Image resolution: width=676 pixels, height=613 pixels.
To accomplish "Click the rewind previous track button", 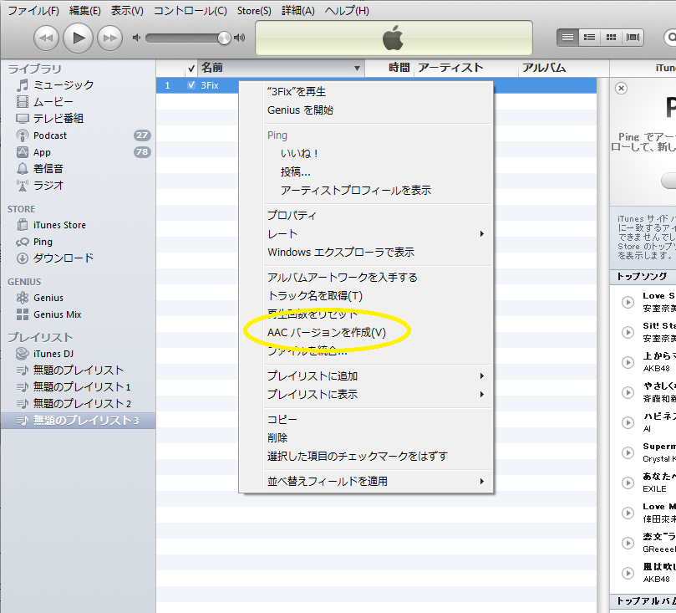I will [x=46, y=38].
